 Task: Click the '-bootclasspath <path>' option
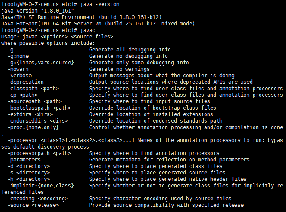tap(39, 108)
